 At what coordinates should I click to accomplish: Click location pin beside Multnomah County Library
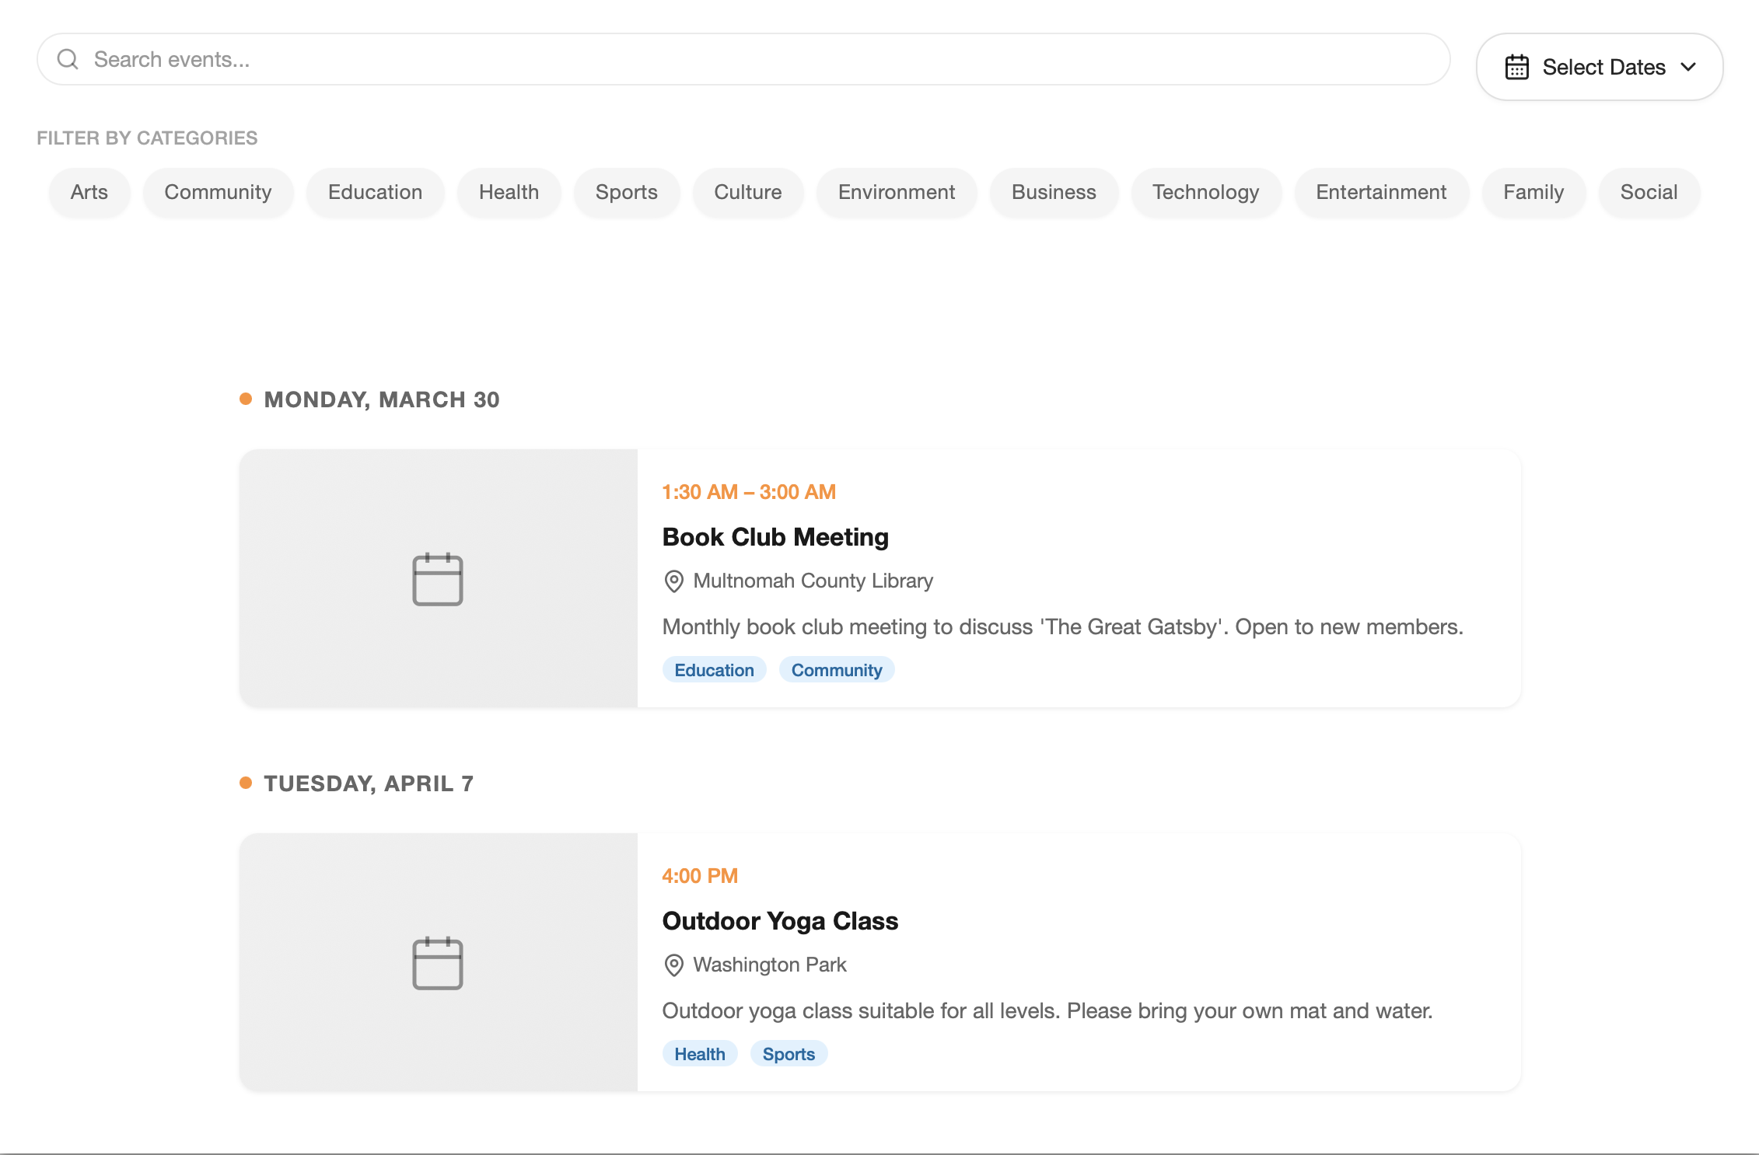pyautogui.click(x=673, y=581)
